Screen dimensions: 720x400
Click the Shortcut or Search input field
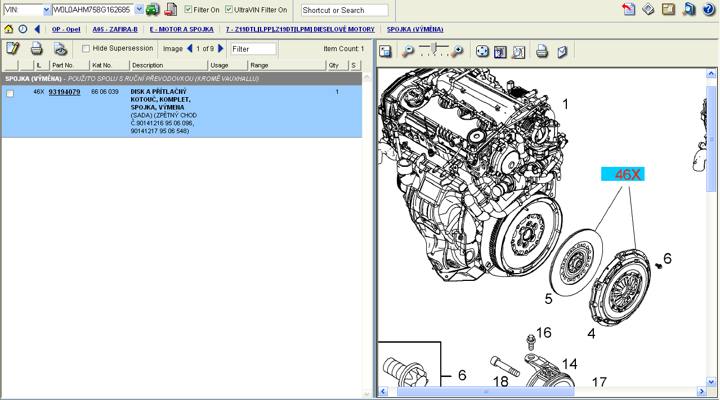(x=345, y=10)
